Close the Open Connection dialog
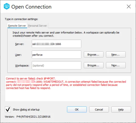Image resolution: width=136 pixels, height=123 pixels. (129, 6)
